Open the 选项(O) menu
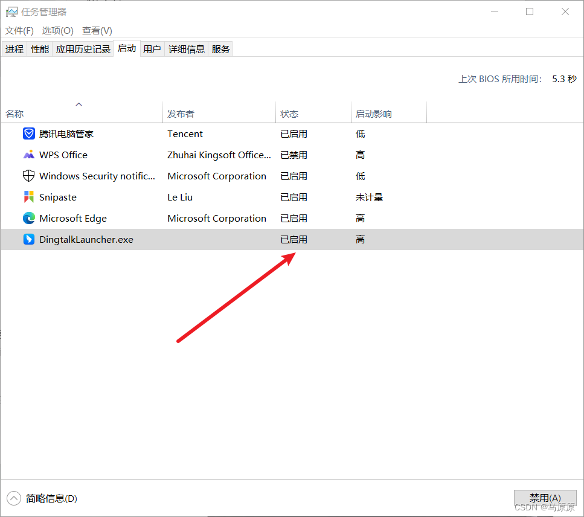 pyautogui.click(x=58, y=31)
